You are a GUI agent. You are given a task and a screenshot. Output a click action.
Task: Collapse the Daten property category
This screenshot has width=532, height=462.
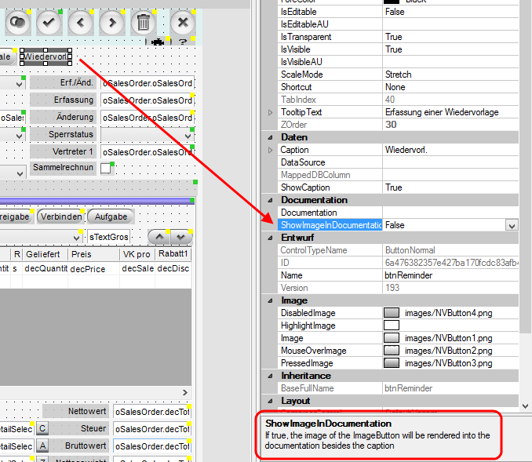click(x=271, y=137)
